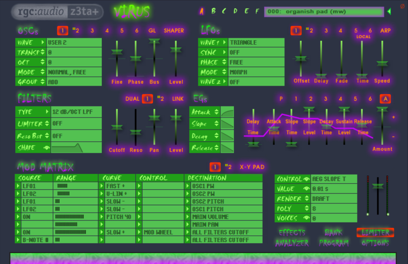Click the filter Cutoff slider handle
408x264 pixels.
click(x=117, y=127)
